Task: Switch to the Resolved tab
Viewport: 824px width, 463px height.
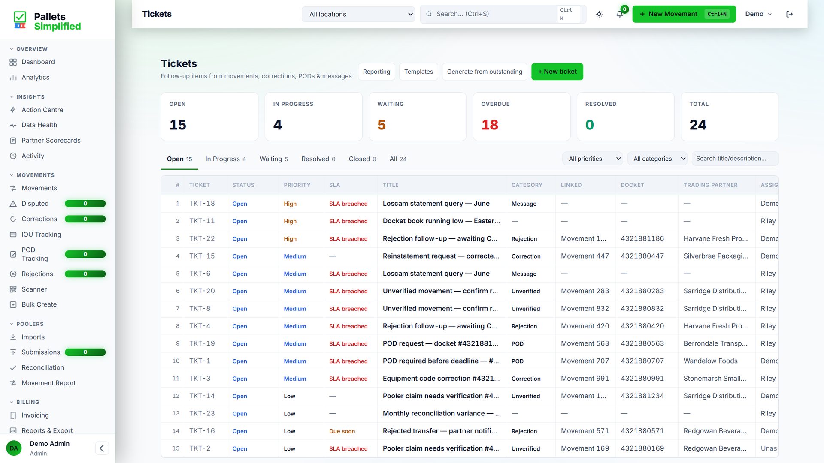Action: tap(318, 159)
